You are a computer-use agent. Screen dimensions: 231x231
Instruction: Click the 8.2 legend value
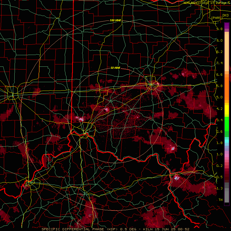(x=219, y=52)
